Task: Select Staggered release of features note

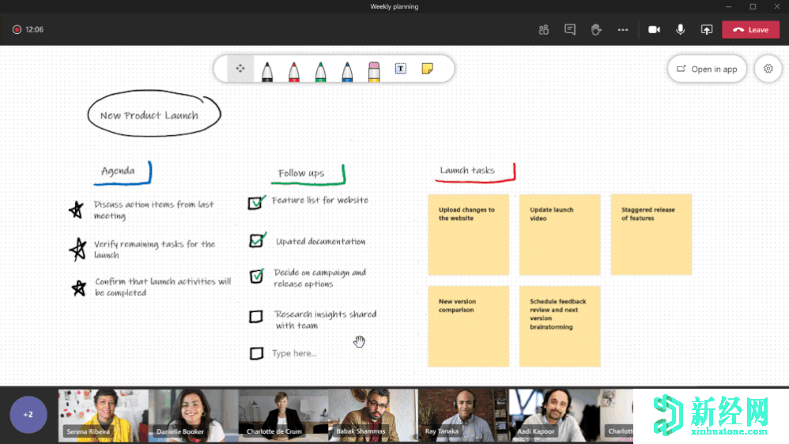Action: click(651, 235)
